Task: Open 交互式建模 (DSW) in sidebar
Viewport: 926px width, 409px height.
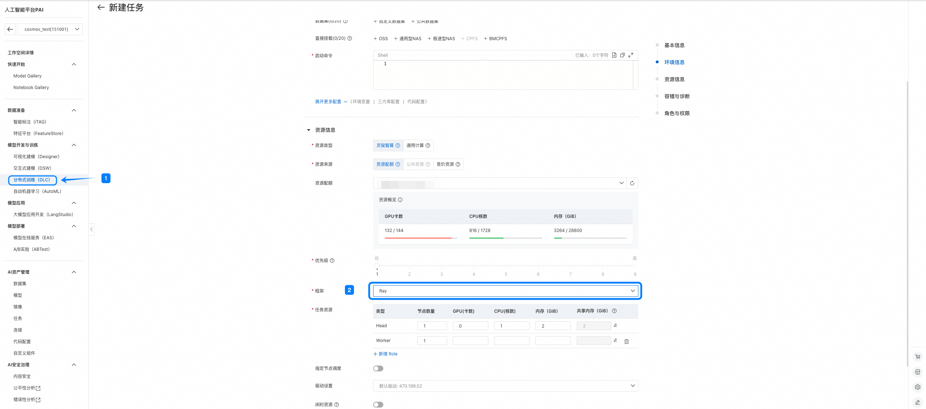Action: pos(32,168)
